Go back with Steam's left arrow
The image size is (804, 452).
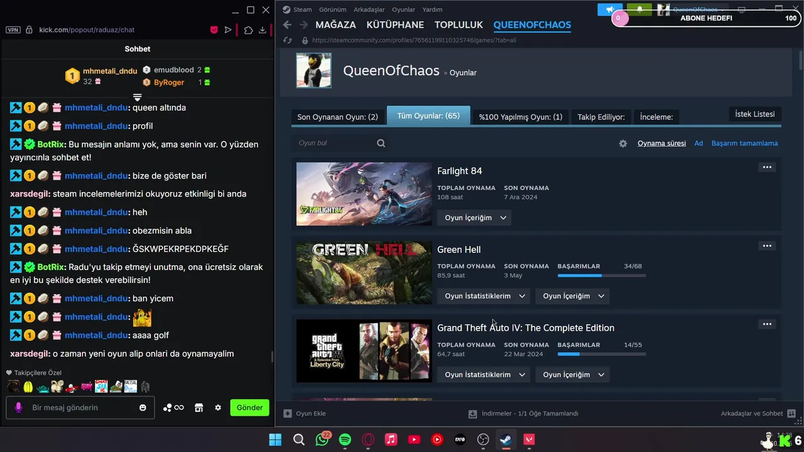pyautogui.click(x=287, y=25)
